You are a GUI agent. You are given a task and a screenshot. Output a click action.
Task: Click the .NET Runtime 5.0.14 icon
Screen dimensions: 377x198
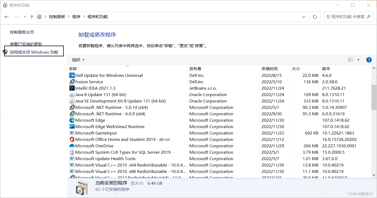coord(72,107)
